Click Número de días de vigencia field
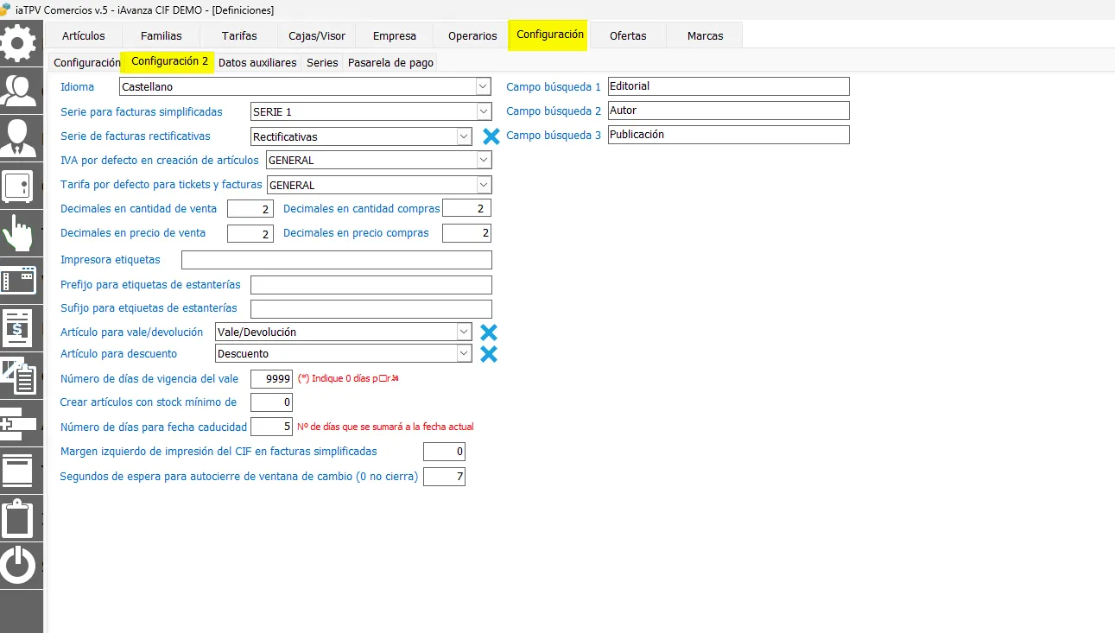The width and height of the screenshot is (1115, 633). [271, 378]
